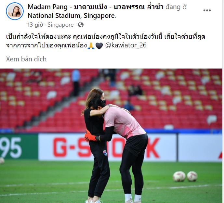Open the National Stadium, Singapore location link
This screenshot has width=224, height=203.
[71, 16]
